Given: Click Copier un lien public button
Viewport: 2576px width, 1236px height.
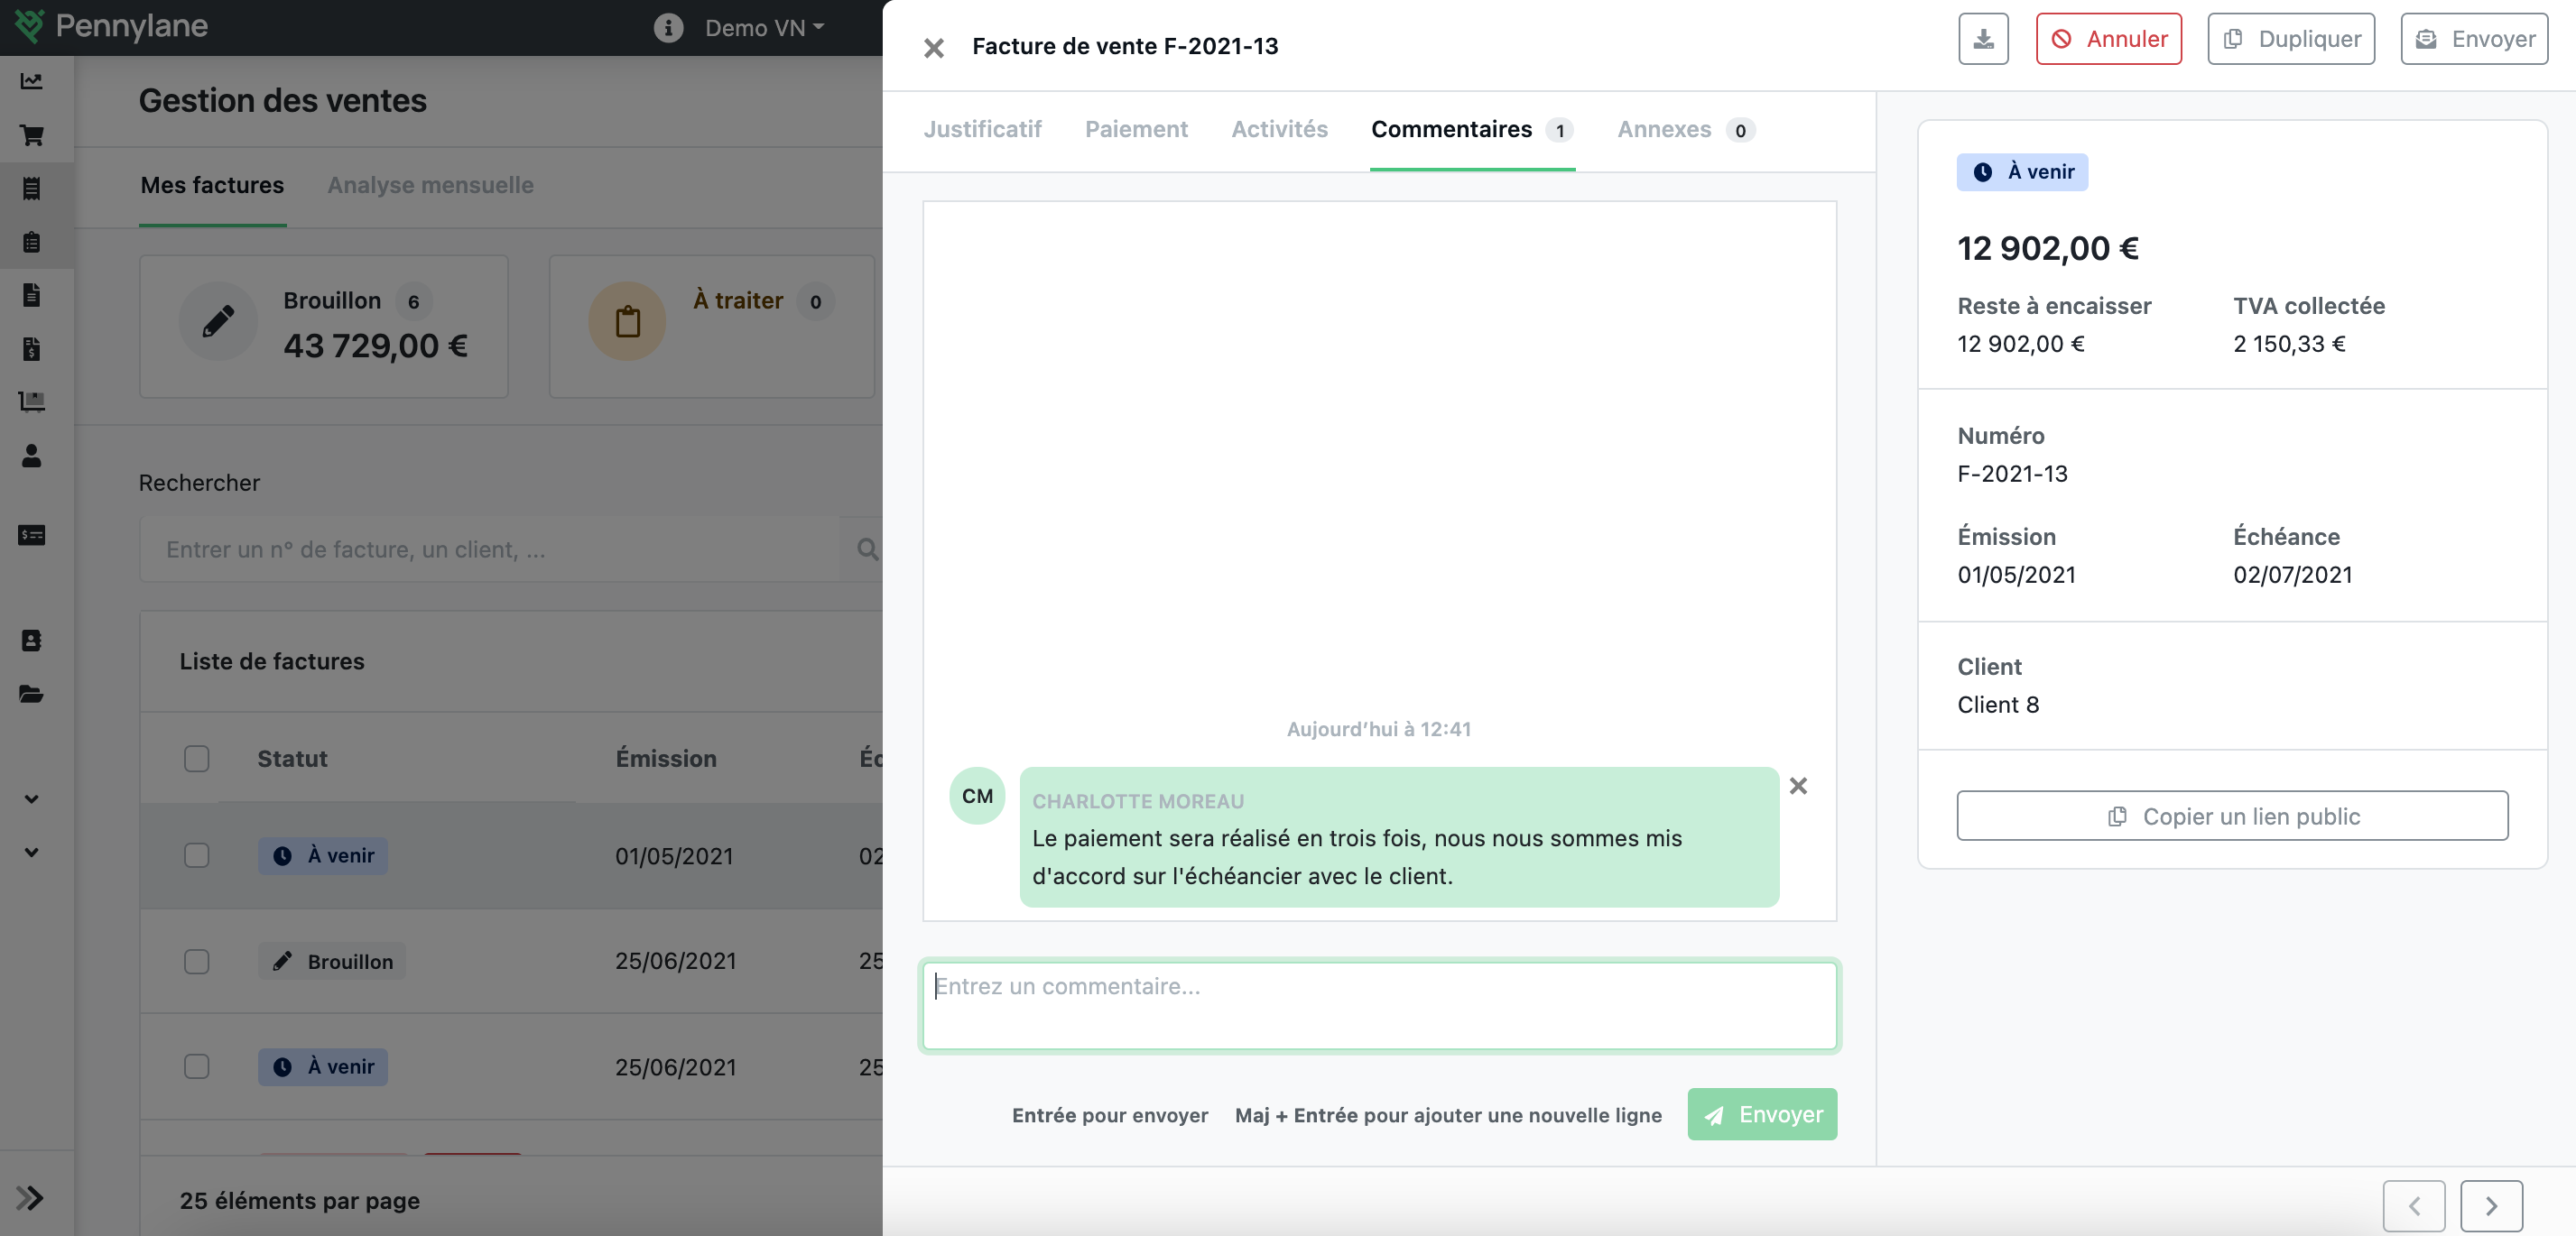Looking at the screenshot, I should pyautogui.click(x=2232, y=816).
